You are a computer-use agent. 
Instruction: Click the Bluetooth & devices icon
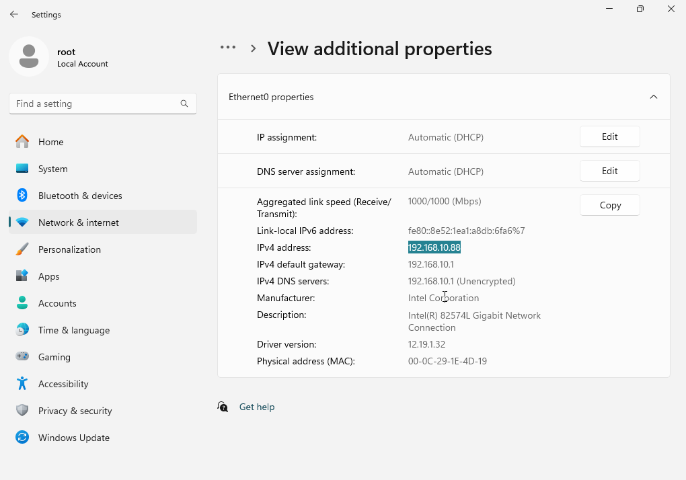[22, 196]
